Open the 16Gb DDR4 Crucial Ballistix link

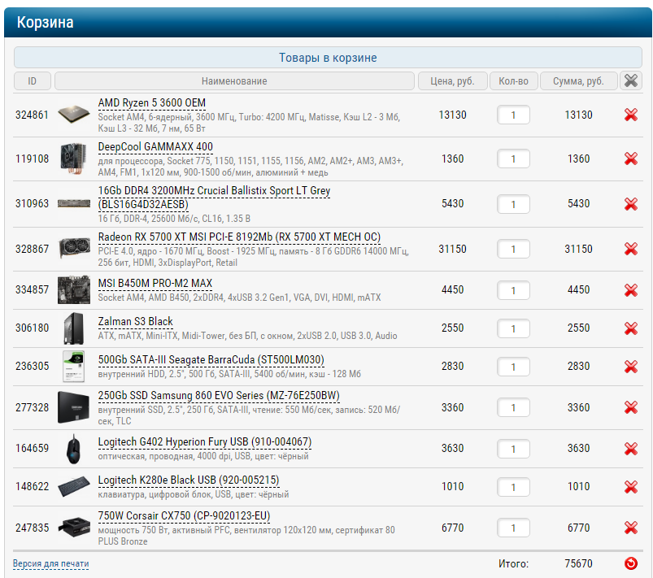(x=214, y=198)
